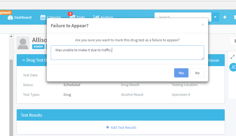This screenshot has height=136, width=236.
Task: Click the Dashboard gauge icon
Action: click(x=10, y=18)
